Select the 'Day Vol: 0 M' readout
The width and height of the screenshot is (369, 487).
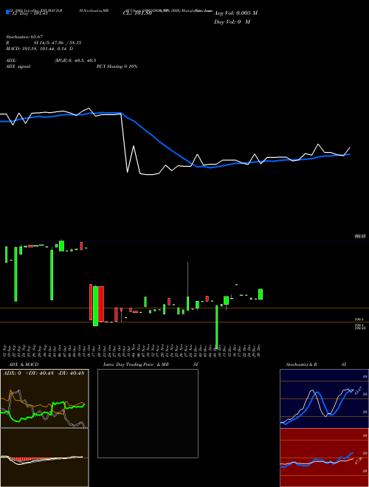click(x=232, y=22)
